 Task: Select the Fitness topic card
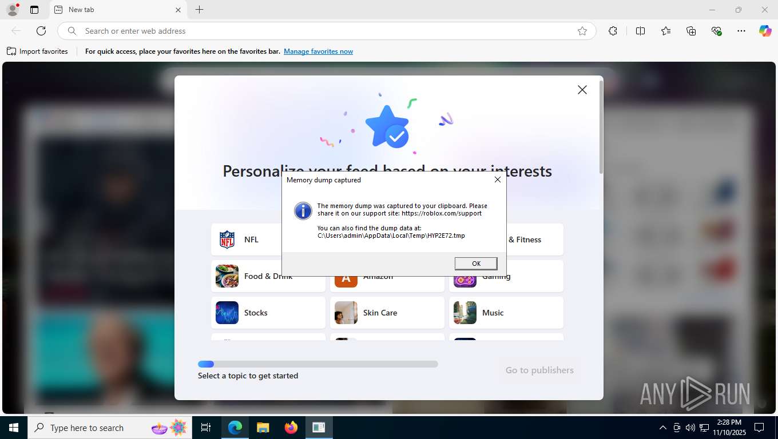(535, 240)
